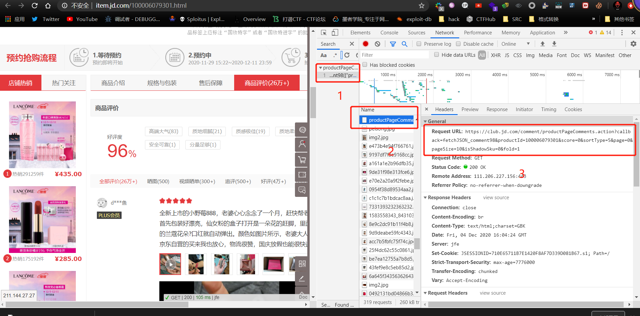Open the Timing tab of the request

(549, 109)
